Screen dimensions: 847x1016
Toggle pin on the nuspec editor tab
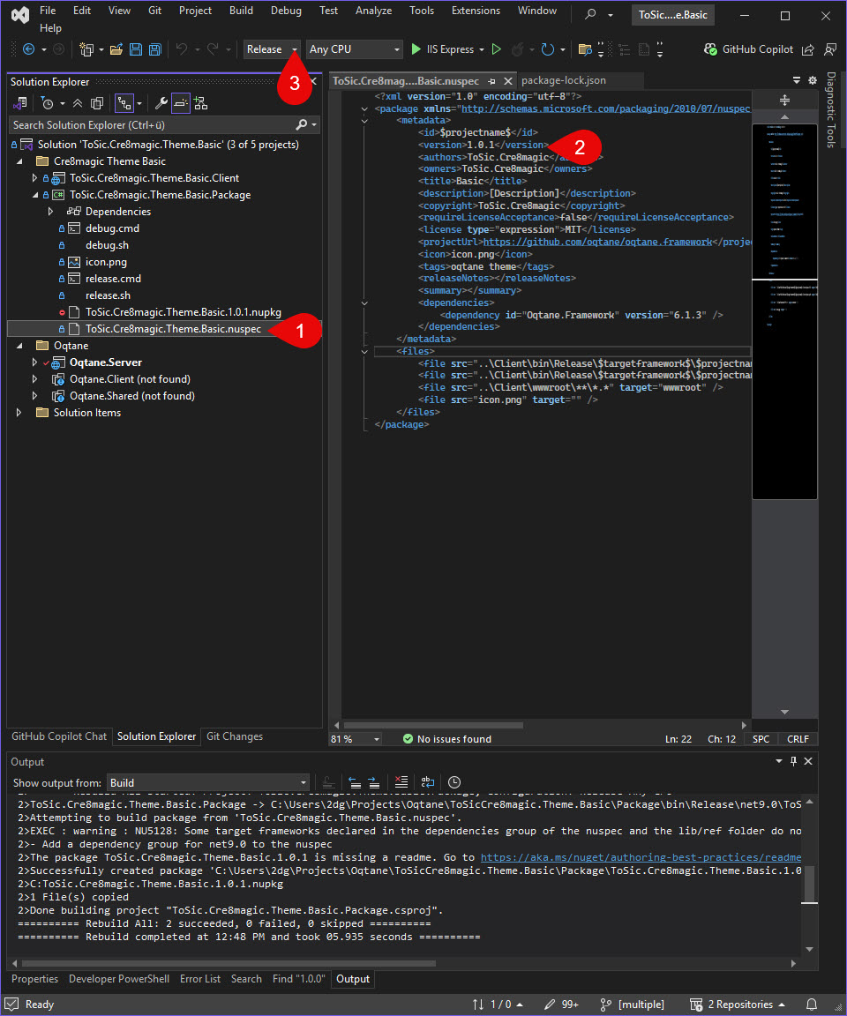click(491, 81)
